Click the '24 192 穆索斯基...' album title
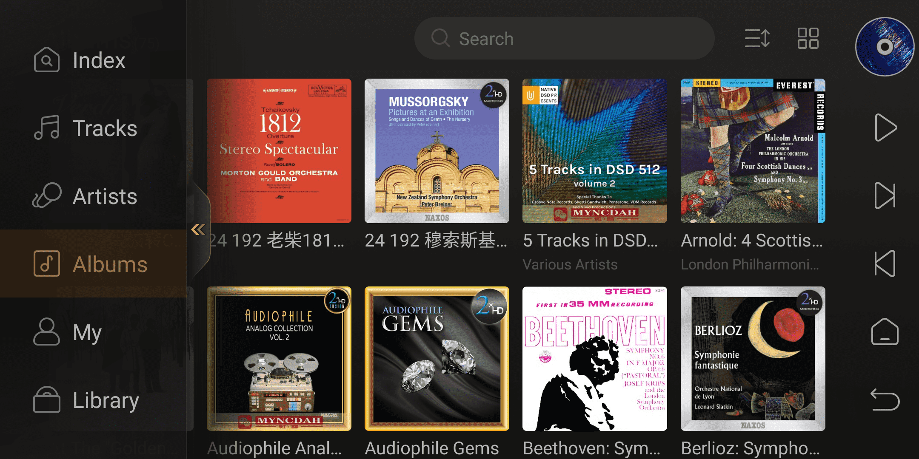919x459 pixels. pos(436,241)
